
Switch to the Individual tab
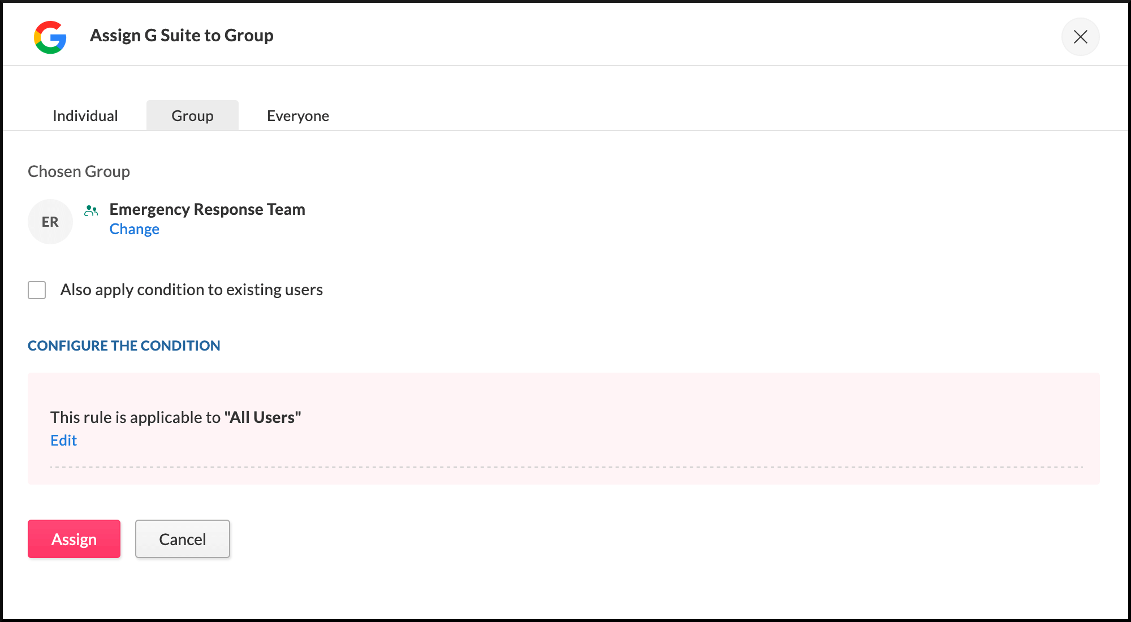pyautogui.click(x=85, y=116)
